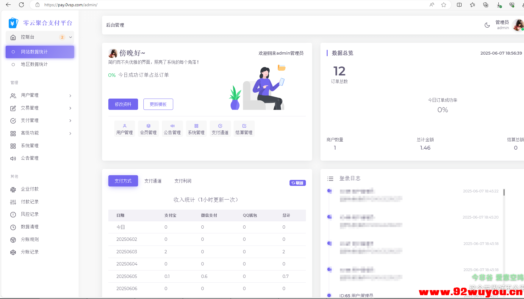The image size is (524, 299).
Task: Click the 修改资料 button
Action: [123, 104]
